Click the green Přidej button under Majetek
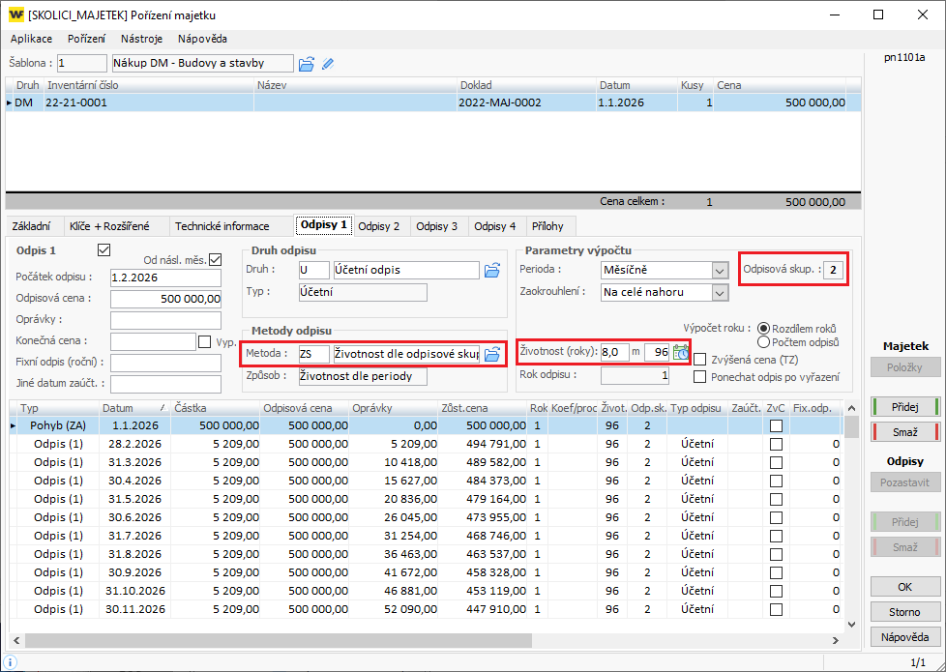This screenshot has height=672, width=946. pyautogui.click(x=904, y=407)
